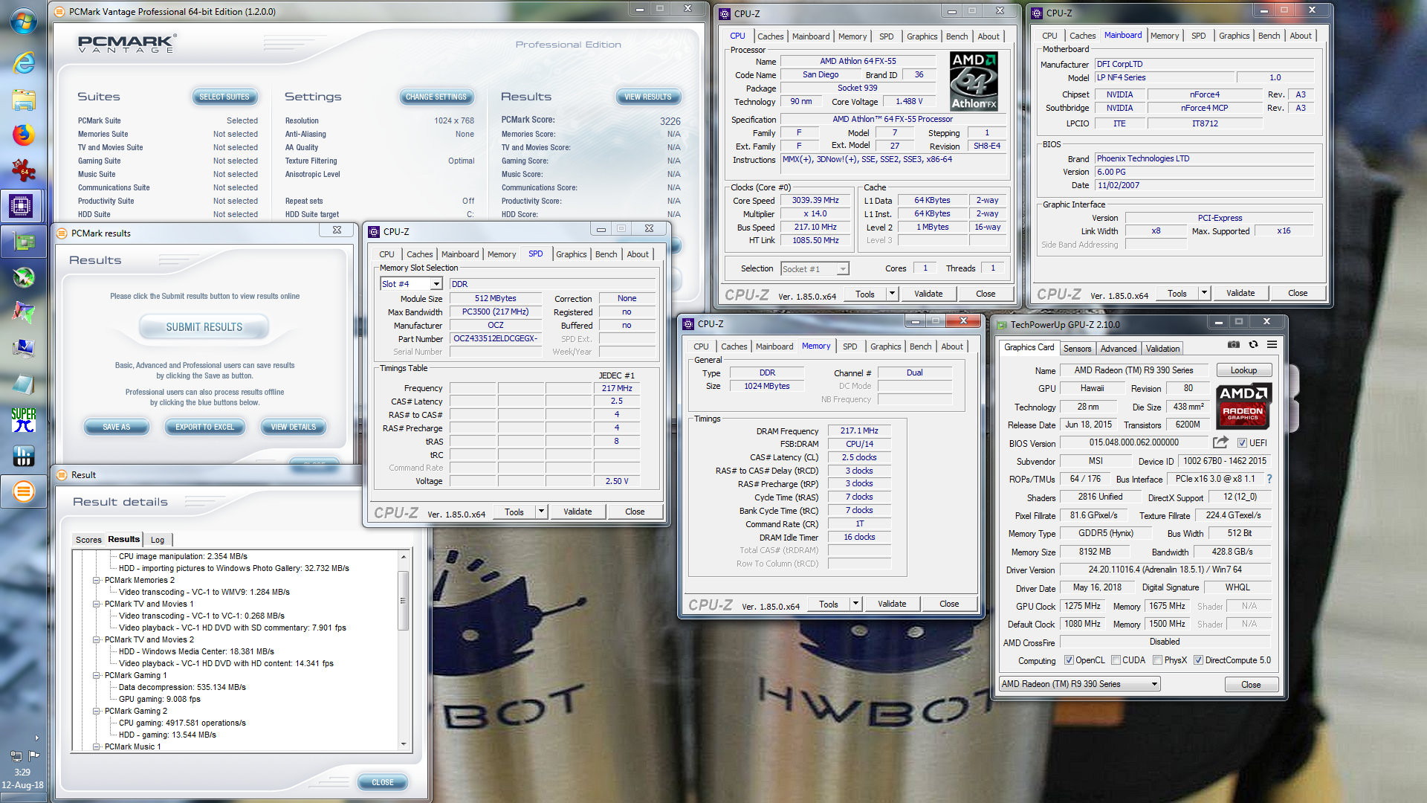Click the BIOS export arrow icon in GPU-Z
The height and width of the screenshot is (803, 1427).
coord(1220,442)
